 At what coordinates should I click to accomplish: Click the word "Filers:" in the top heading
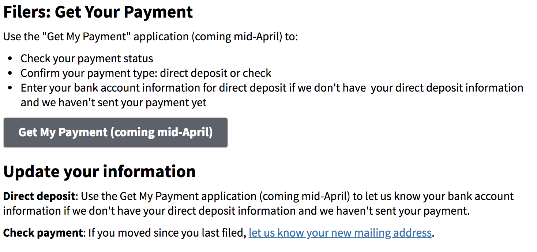[27, 12]
